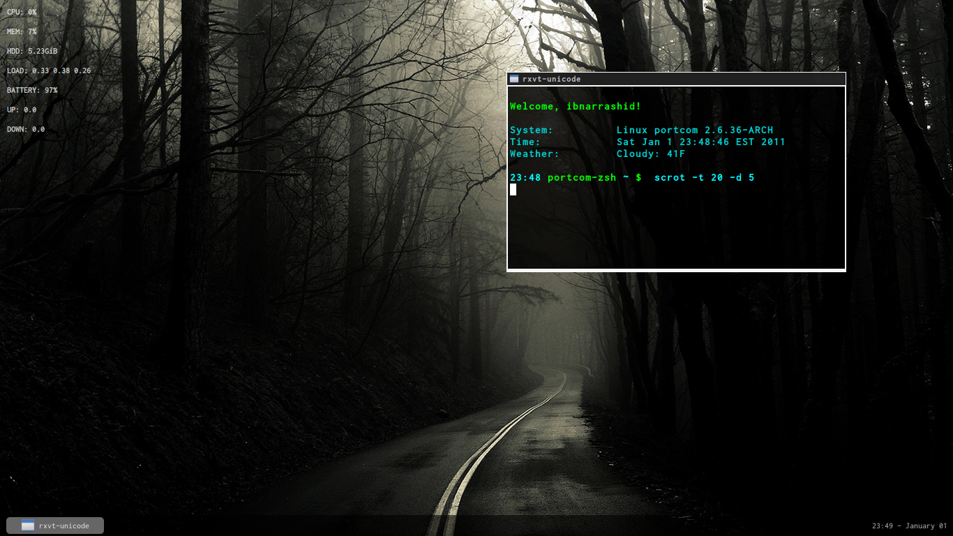
Task: Click the '23:48 portcom-zsh ~ $' prompt
Action: tap(576, 177)
